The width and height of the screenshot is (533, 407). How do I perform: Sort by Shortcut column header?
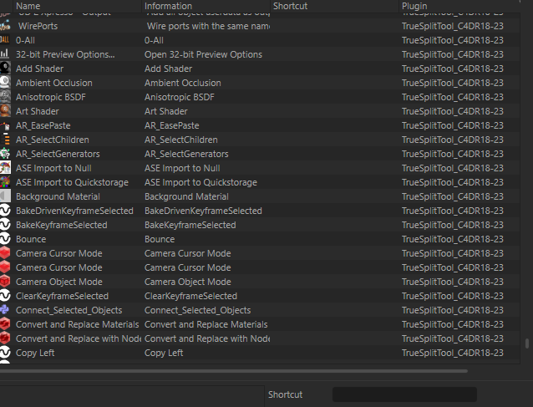tap(334, 6)
